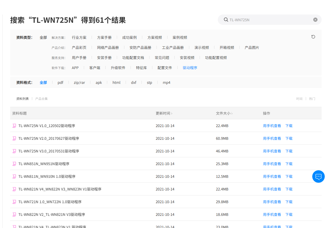The height and width of the screenshot is (228, 332).
Task: Click file icon for TL-WN721N 1.0_WN722N row
Action: pyautogui.click(x=14, y=202)
